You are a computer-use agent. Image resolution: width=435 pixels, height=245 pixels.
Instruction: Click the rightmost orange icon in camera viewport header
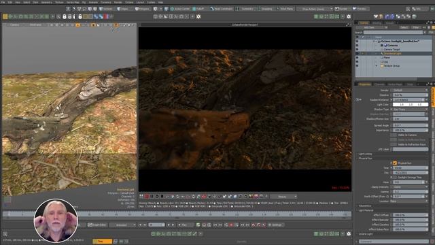click(116, 25)
